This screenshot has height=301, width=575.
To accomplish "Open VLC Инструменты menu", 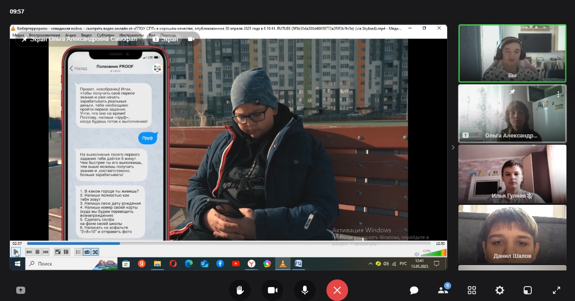I will [131, 35].
